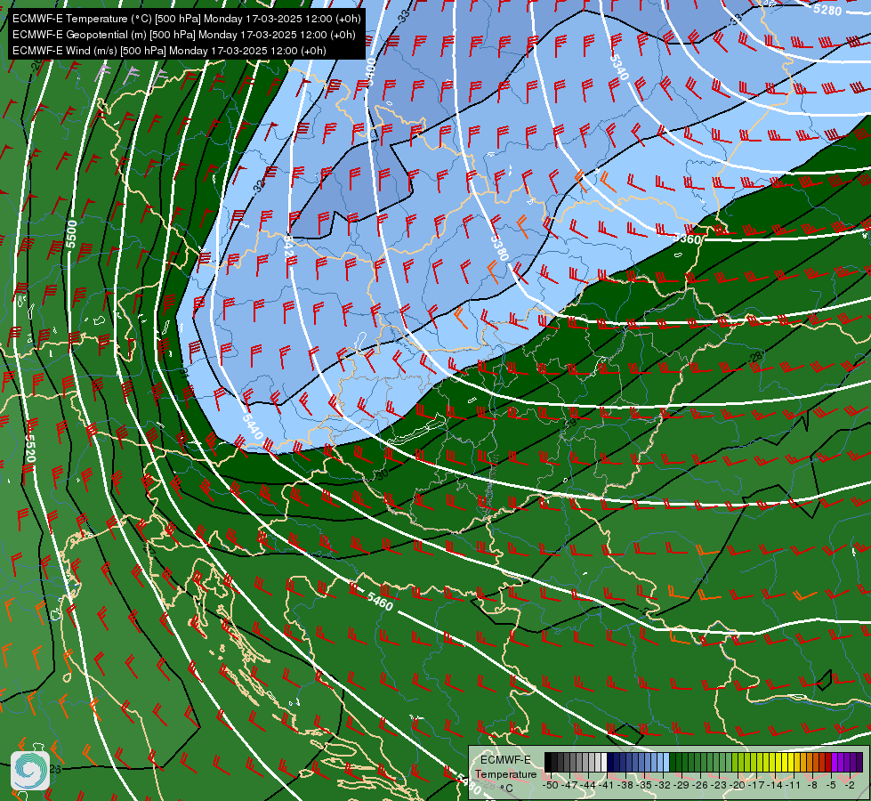Click the -11 value on temperature scale

793,785
